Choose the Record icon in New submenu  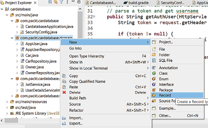click(154, 95)
